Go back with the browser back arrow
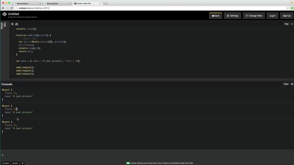Screen dimensions: 294x165 coord(3,8)
